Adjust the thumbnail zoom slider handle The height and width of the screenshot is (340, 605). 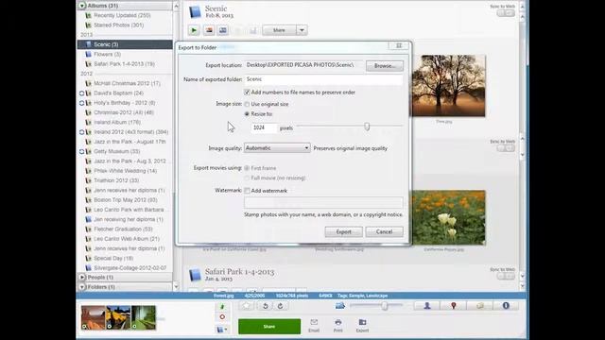(385, 306)
